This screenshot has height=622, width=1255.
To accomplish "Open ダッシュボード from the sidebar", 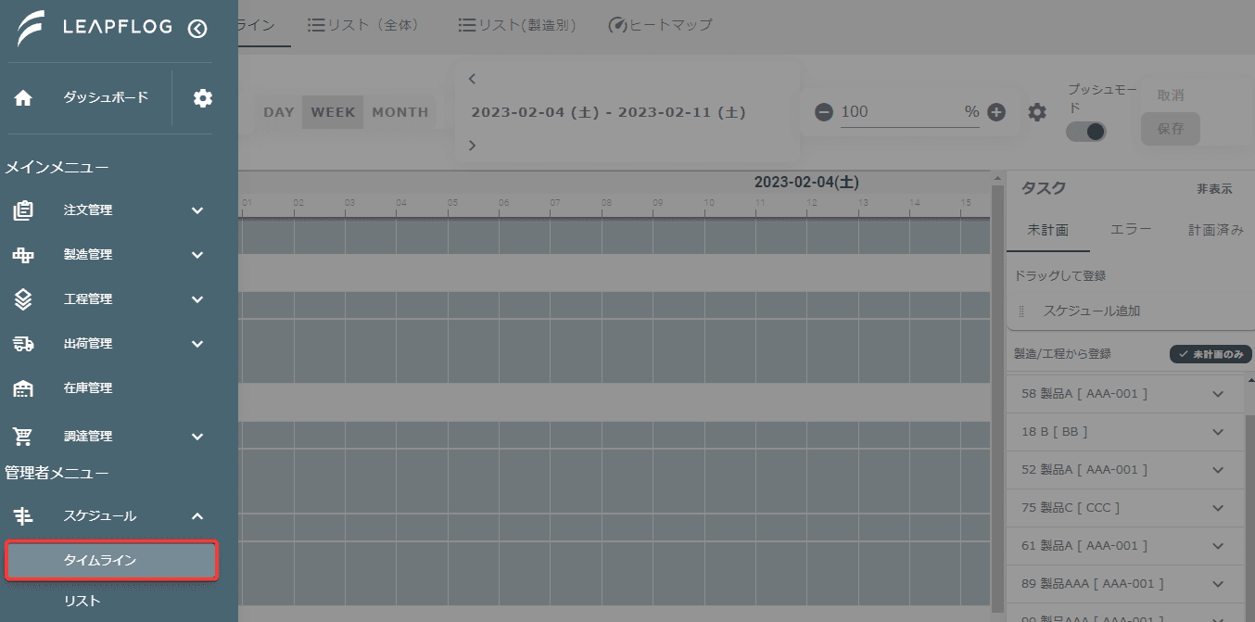I will tap(106, 97).
